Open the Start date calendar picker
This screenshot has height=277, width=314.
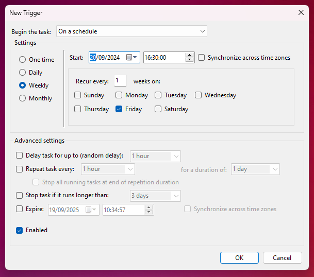coord(132,58)
